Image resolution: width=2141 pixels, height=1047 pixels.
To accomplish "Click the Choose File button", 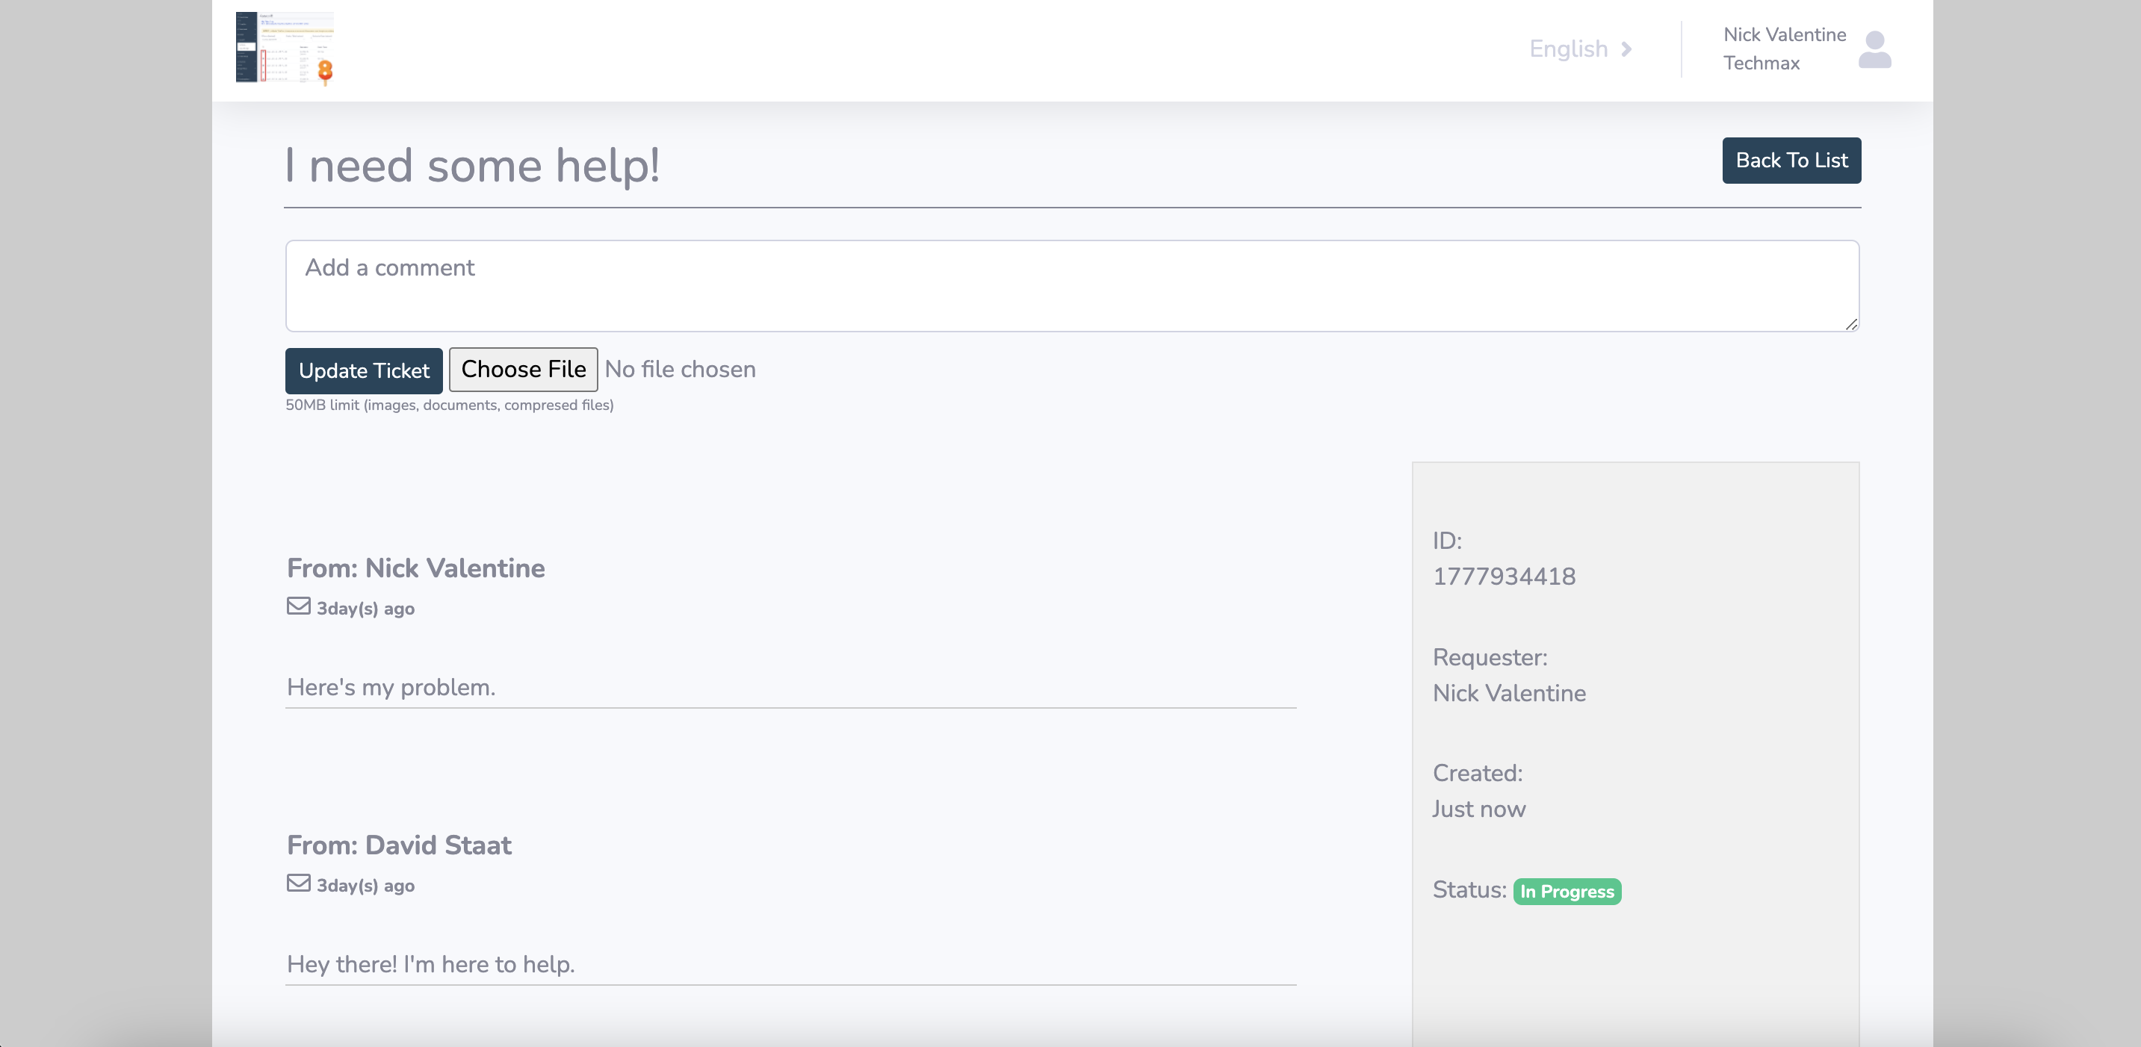I will tap(523, 370).
